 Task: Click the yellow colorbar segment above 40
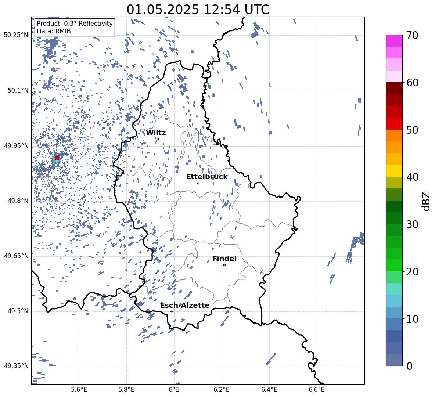click(x=394, y=171)
